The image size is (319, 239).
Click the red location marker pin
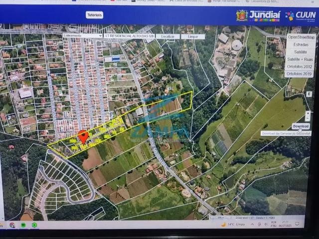coord(83,137)
